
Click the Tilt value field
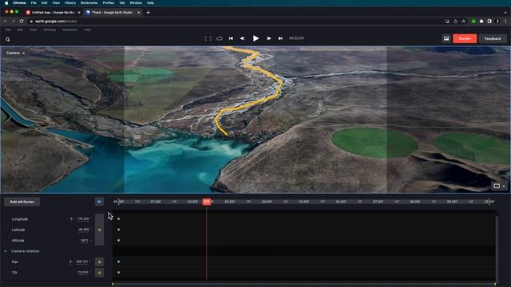83,273
